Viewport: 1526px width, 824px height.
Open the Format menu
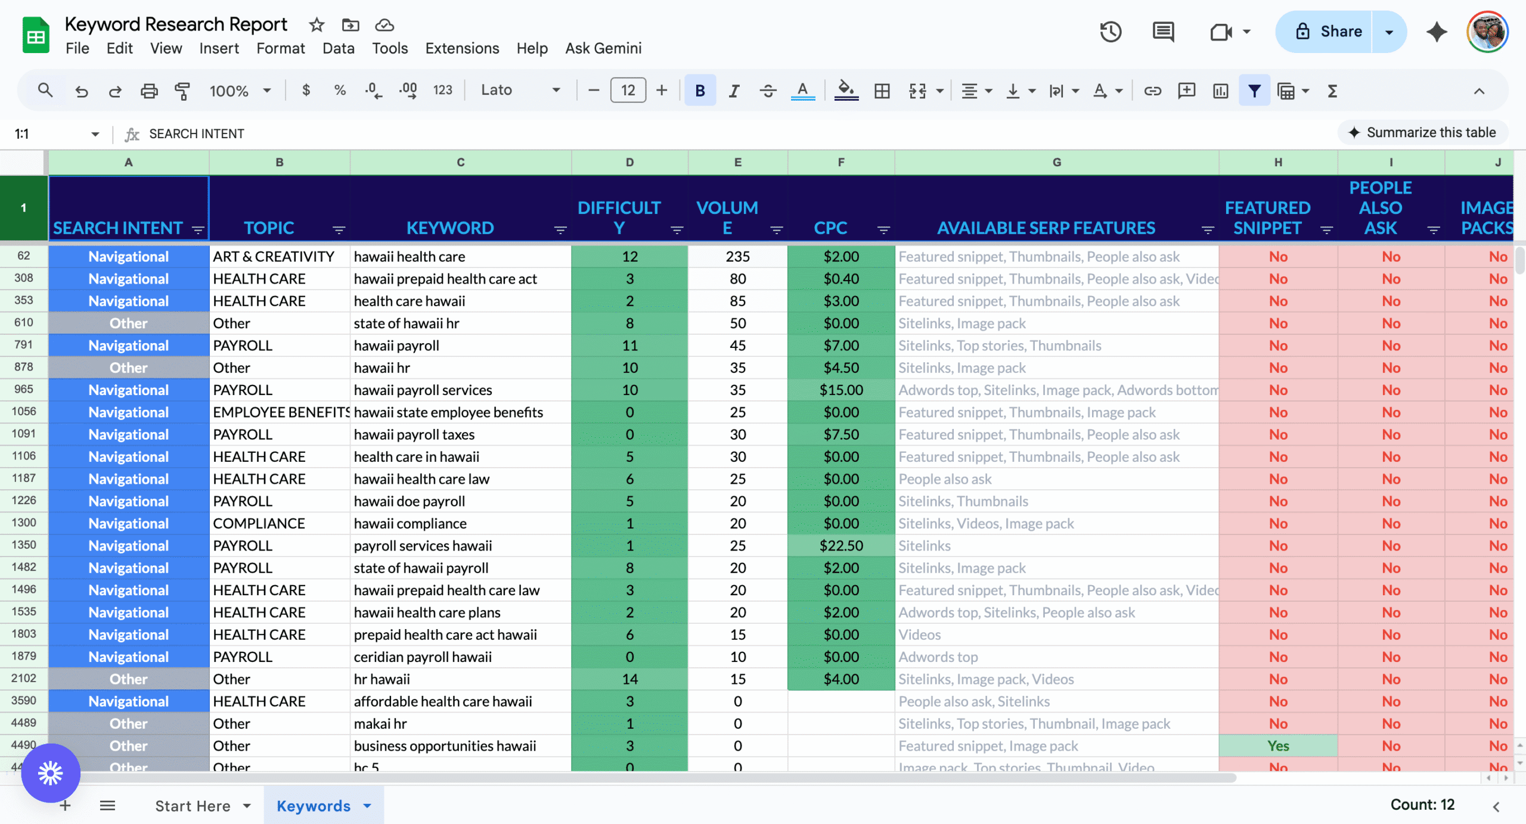280,48
